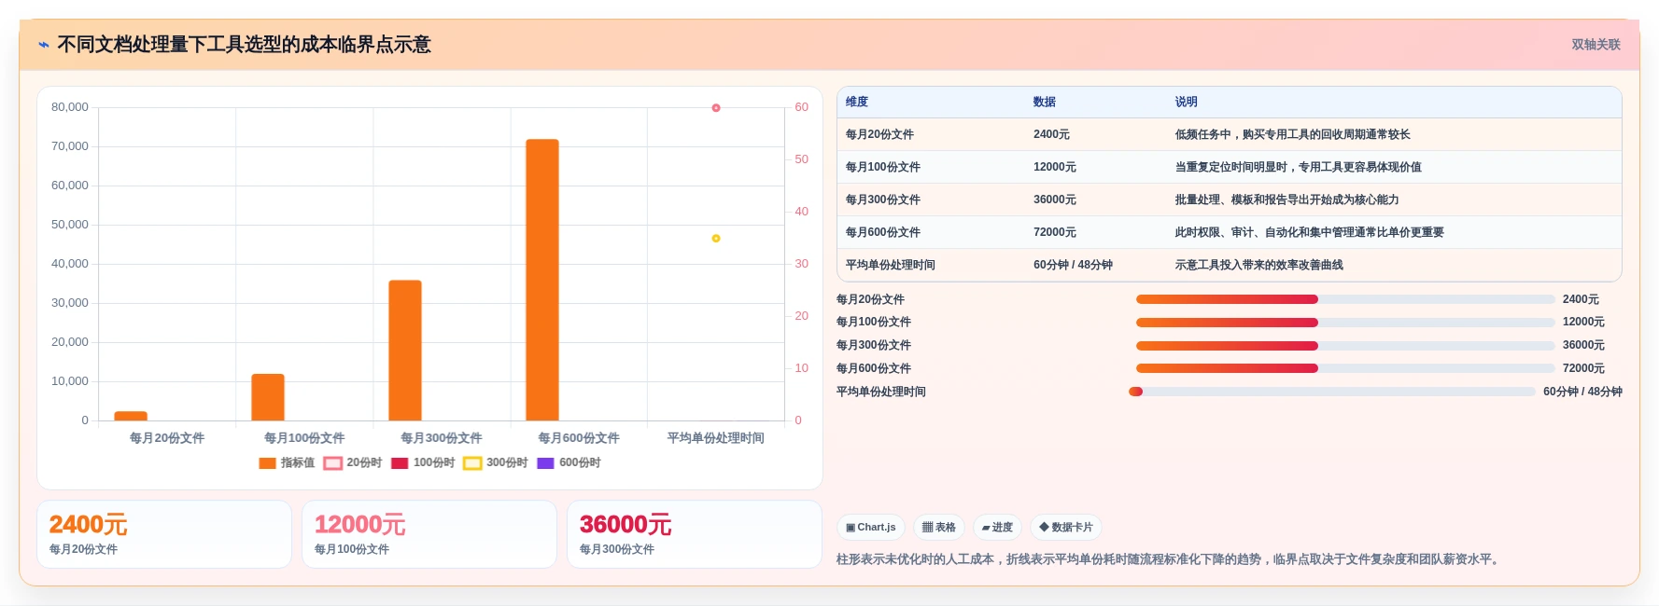Click the orange bar for 每月20份文件
The width and height of the screenshot is (1659, 606).
[x=131, y=416]
